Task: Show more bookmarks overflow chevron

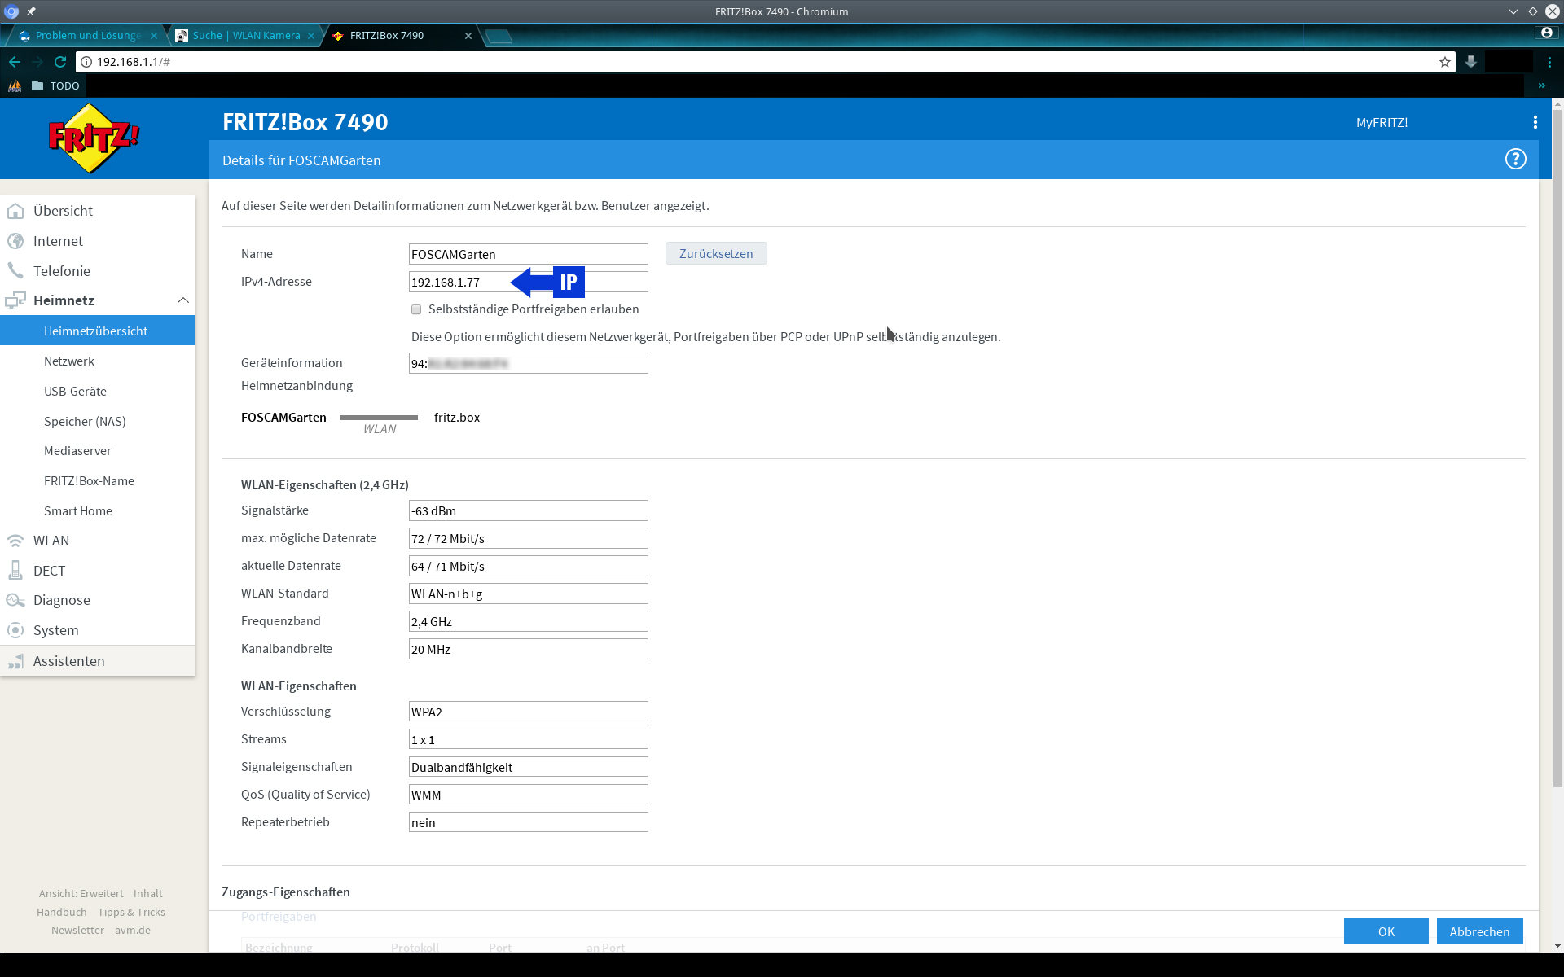Action: click(1541, 85)
